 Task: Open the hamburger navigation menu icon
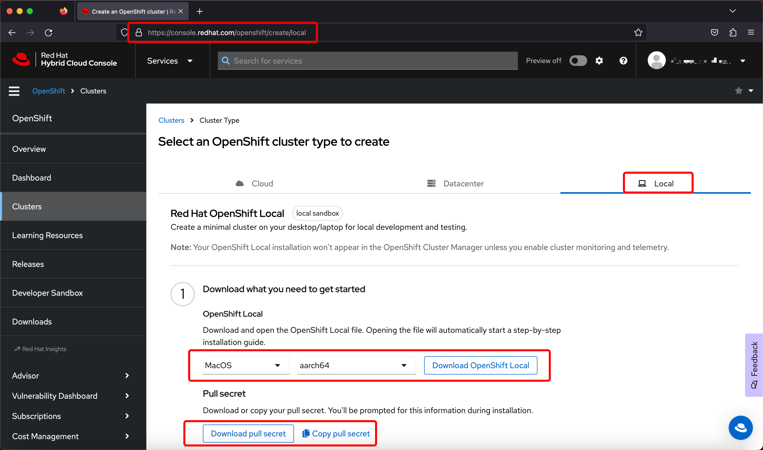tap(14, 91)
